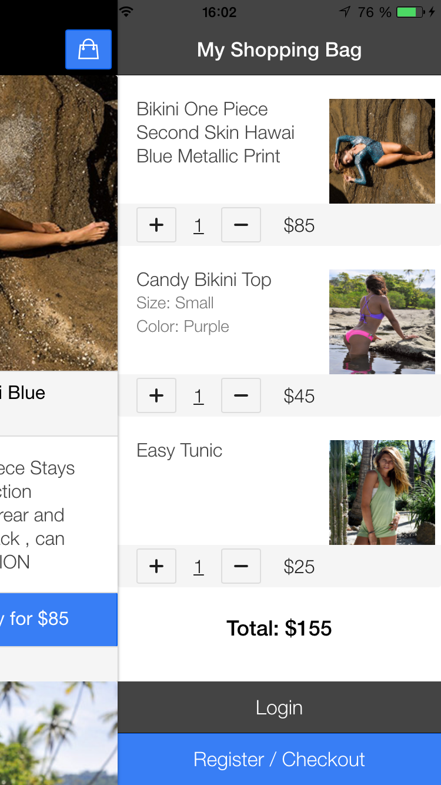Select the Bikini One Piece item title
The height and width of the screenshot is (785, 441).
click(x=215, y=132)
